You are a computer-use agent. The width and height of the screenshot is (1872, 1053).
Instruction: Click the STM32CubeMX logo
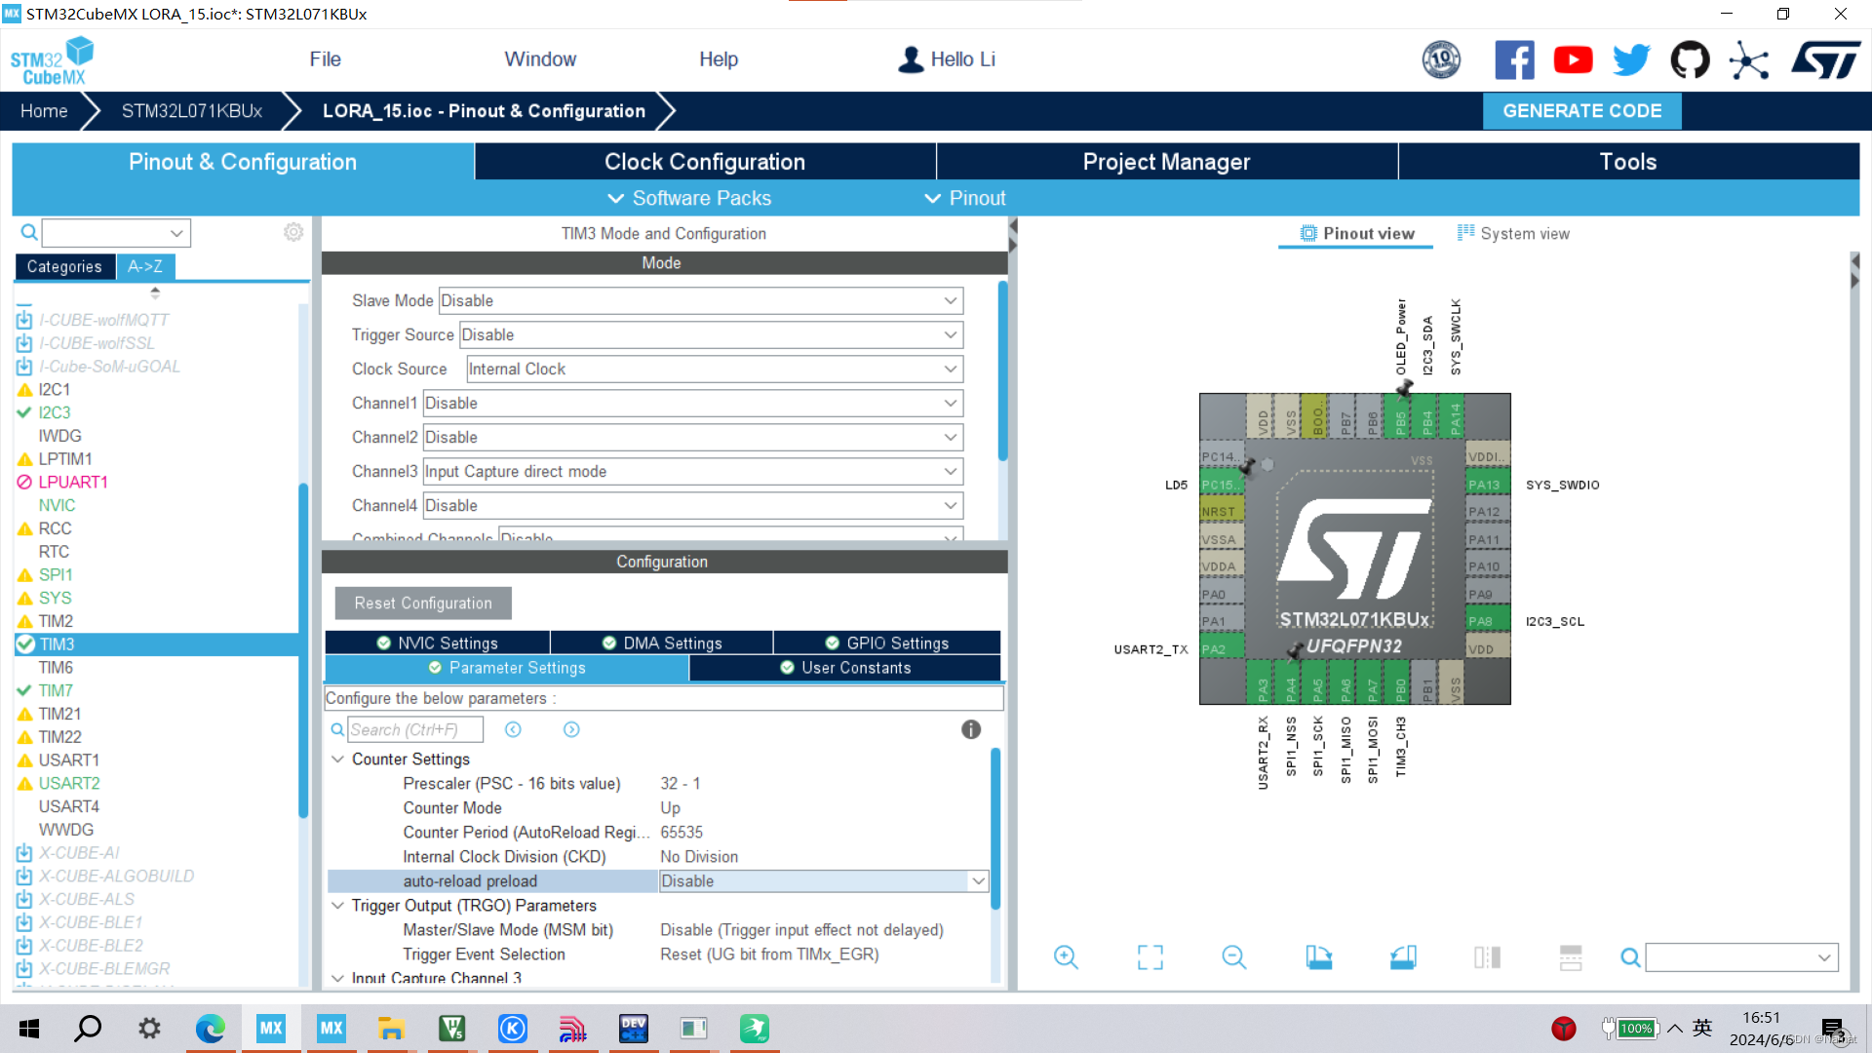(53, 60)
